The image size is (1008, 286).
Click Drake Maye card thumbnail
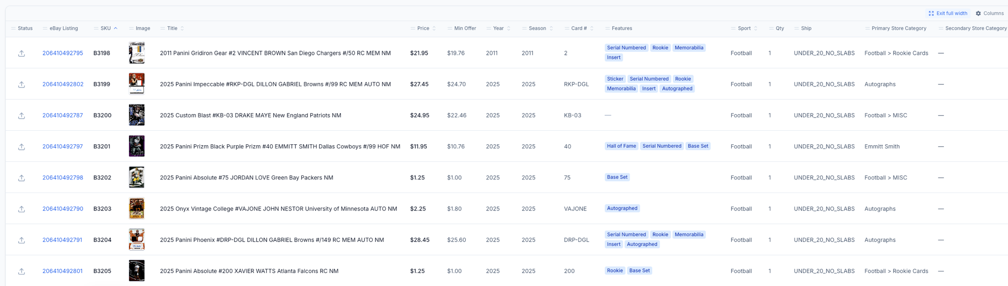137,115
